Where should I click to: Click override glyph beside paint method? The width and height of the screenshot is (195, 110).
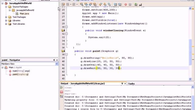(63, 51)
